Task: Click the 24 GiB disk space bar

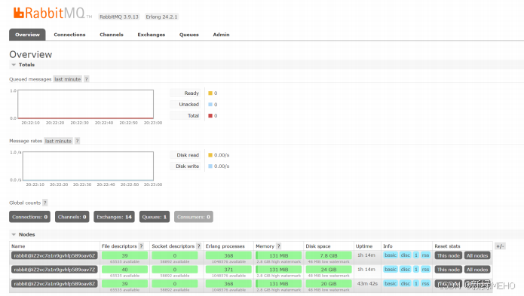Action: (329, 270)
